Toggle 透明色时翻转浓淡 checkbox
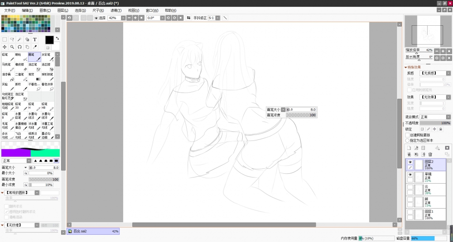 click(x=6, y=211)
